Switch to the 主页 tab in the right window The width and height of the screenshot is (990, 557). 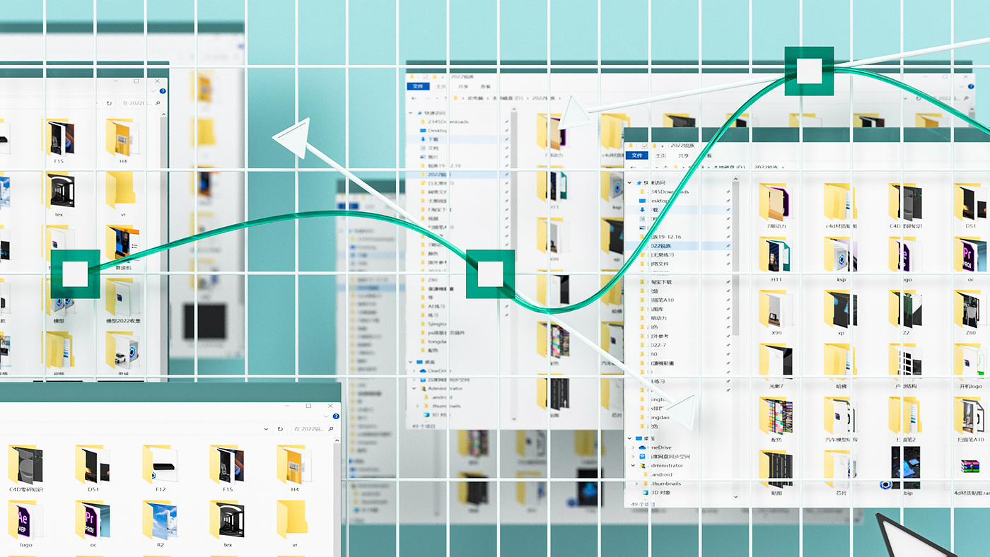(660, 156)
